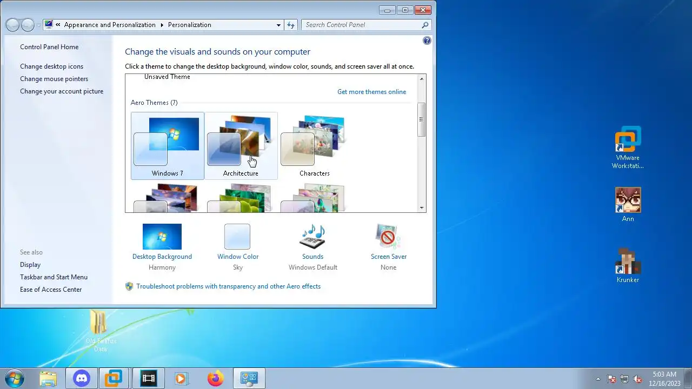
Task: Expand arrow after Appearance and Personalization breadcrumb
Action: [x=161, y=25]
